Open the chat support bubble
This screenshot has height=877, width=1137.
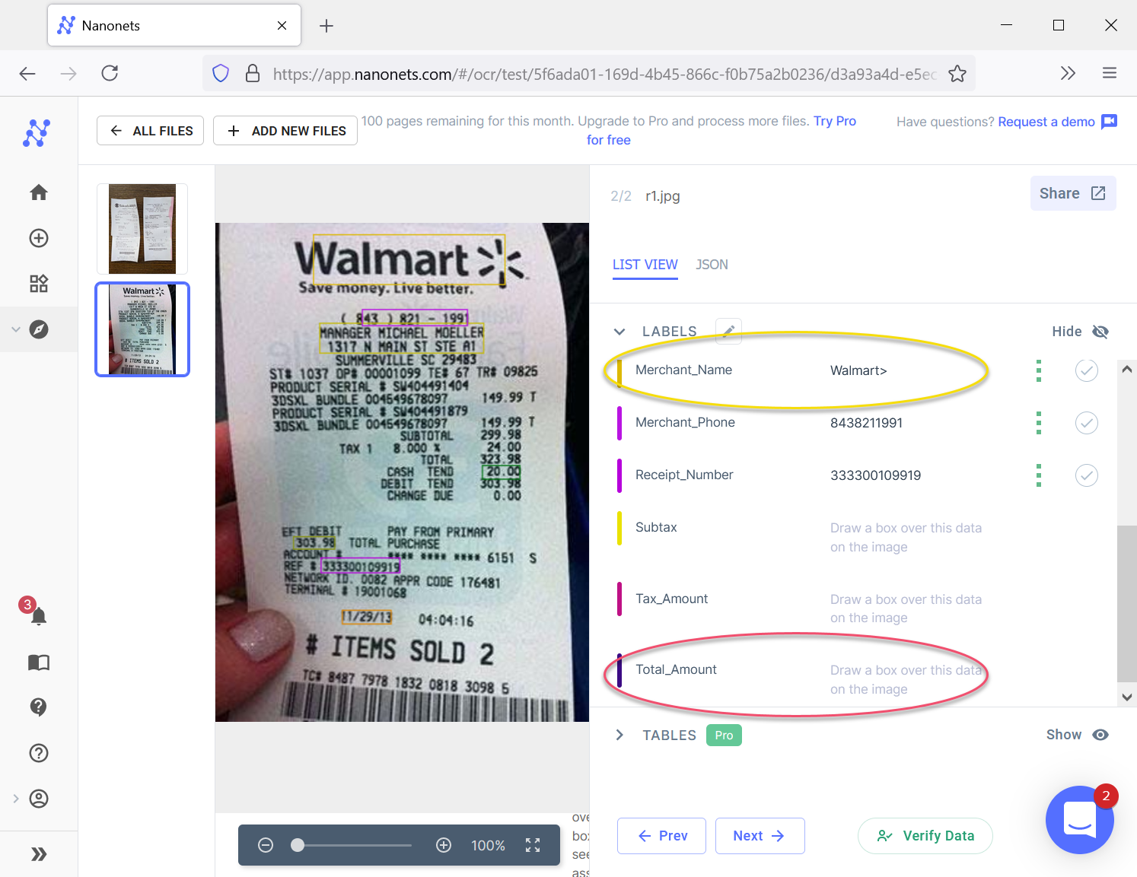[1079, 820]
